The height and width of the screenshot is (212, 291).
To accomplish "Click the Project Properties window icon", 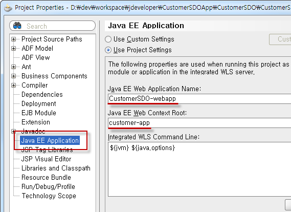I will tap(8, 8).
